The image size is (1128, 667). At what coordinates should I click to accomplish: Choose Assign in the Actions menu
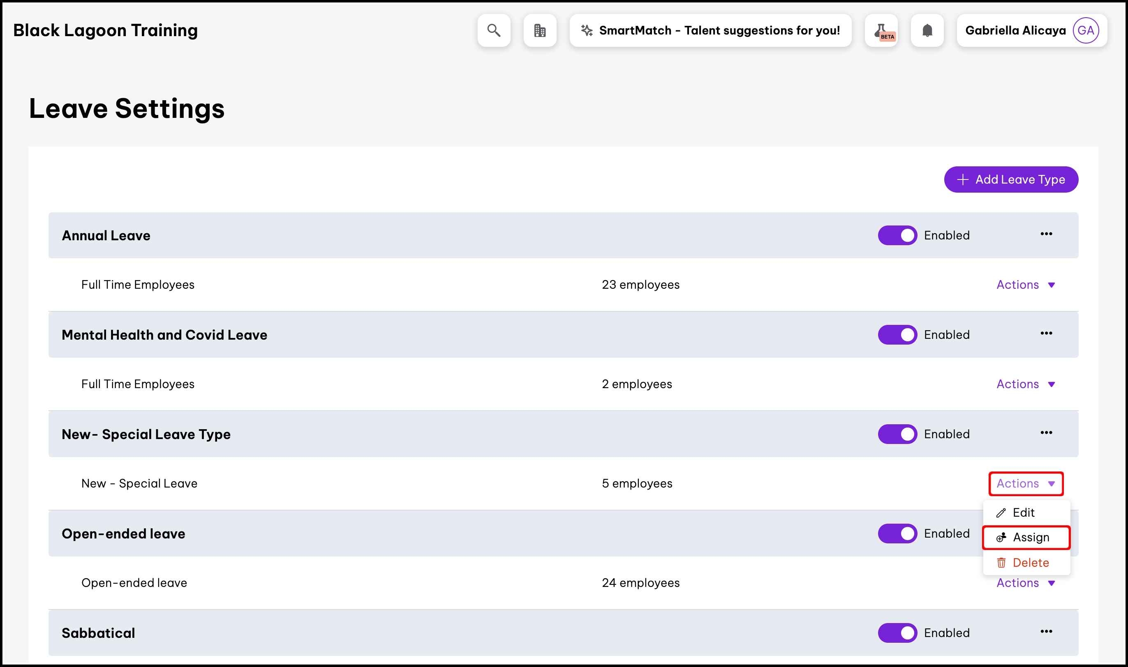[1026, 538]
